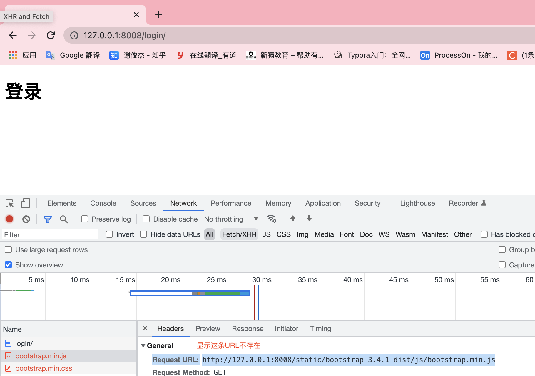The image size is (535, 376).
Task: Switch to the Elements panel
Action: click(x=62, y=203)
